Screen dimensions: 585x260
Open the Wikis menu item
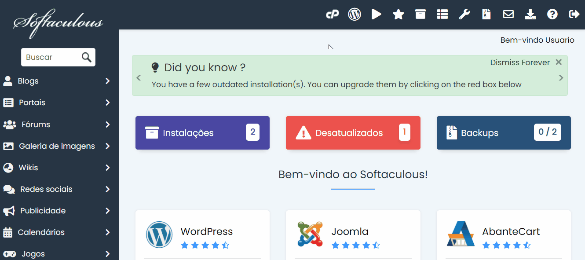coord(59,168)
